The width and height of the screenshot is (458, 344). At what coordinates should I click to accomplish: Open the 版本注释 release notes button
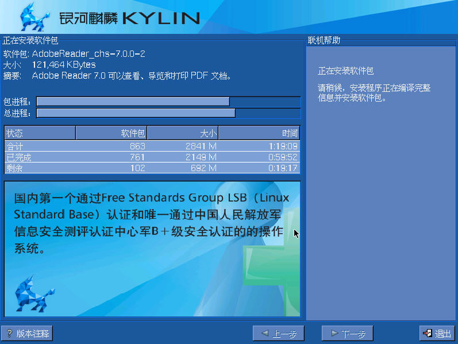[x=27, y=333]
